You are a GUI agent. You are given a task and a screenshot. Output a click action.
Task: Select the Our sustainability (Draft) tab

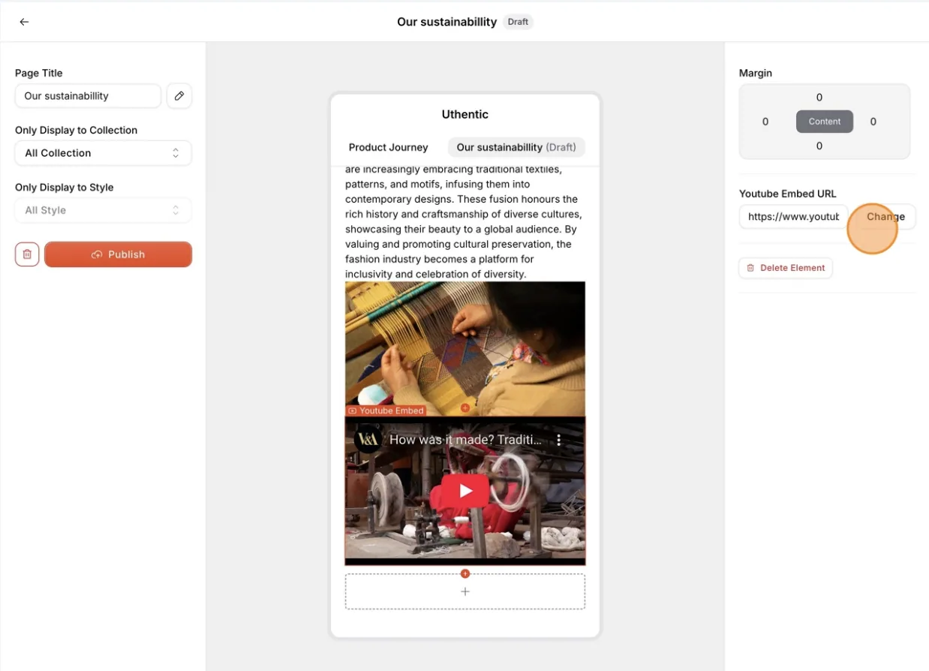click(516, 147)
